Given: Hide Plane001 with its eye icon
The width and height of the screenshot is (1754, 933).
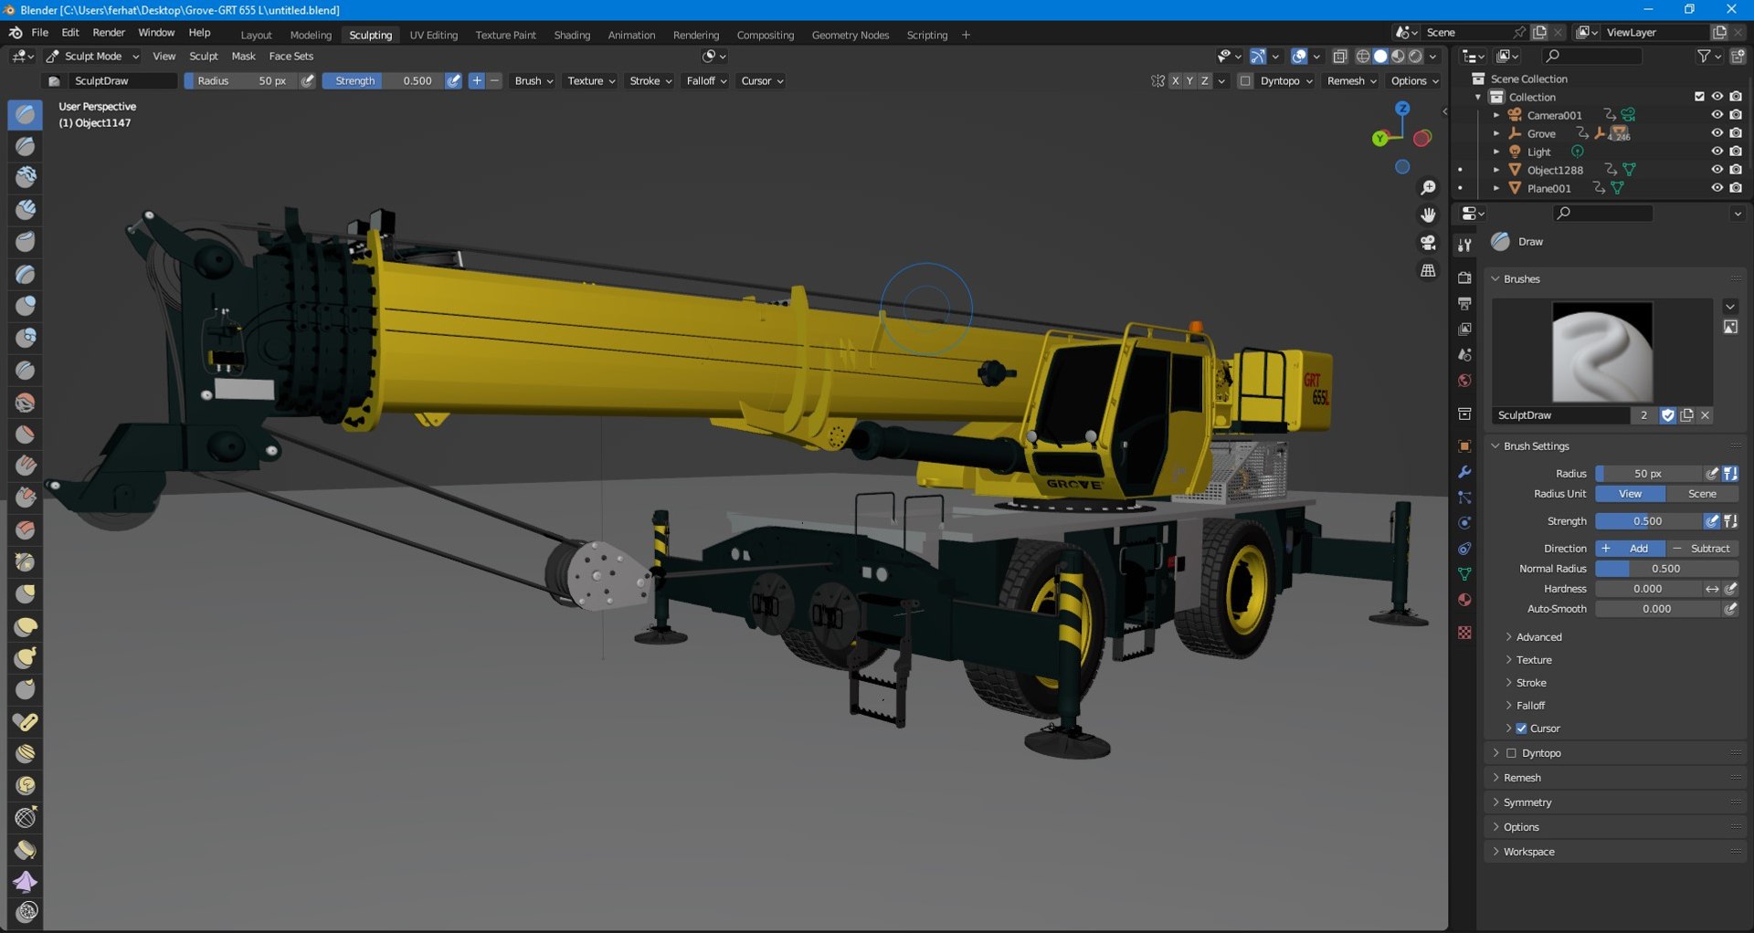Looking at the screenshot, I should click(x=1717, y=188).
